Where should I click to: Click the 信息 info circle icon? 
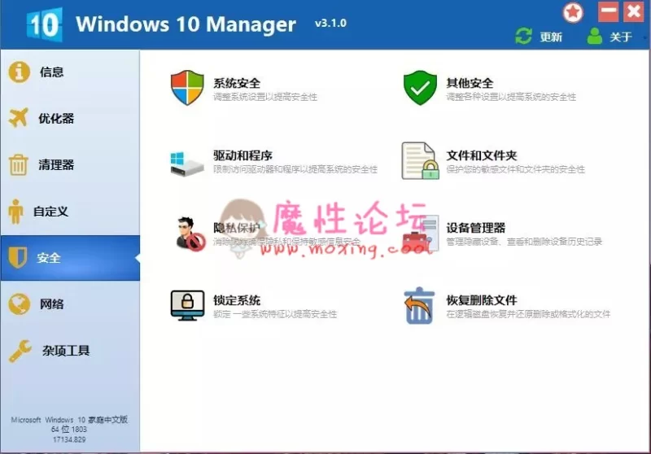pos(19,72)
